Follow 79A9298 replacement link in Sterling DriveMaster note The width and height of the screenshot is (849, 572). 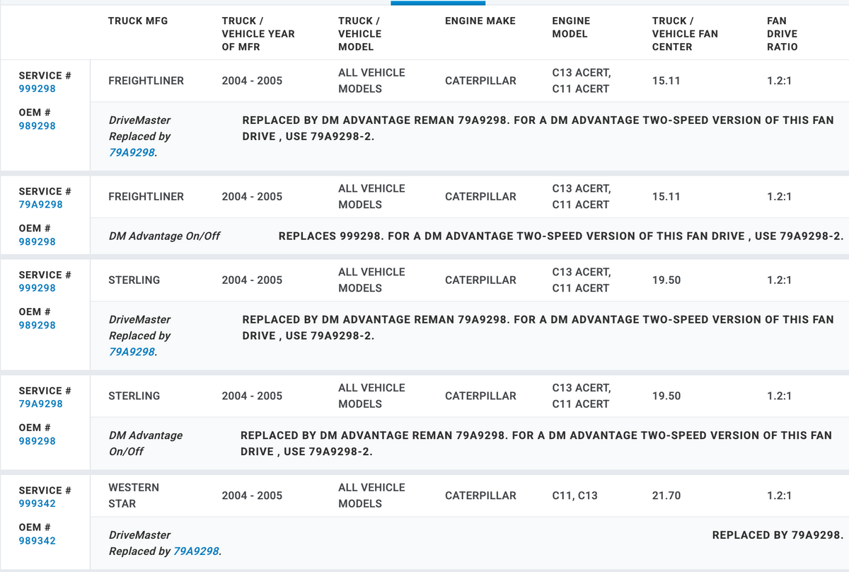coord(132,352)
